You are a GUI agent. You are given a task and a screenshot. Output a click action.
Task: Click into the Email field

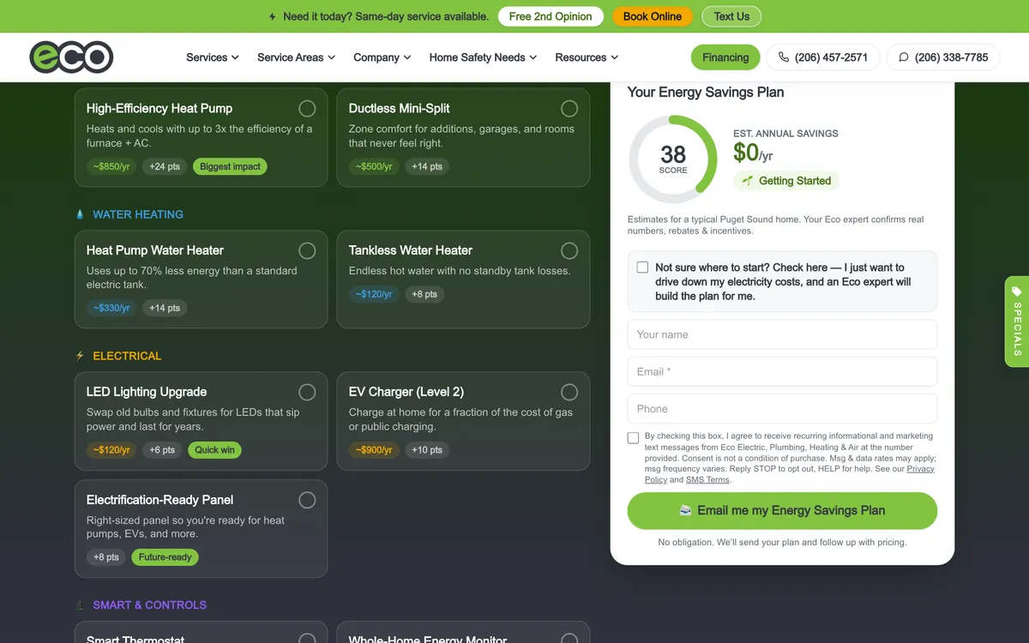[782, 371]
